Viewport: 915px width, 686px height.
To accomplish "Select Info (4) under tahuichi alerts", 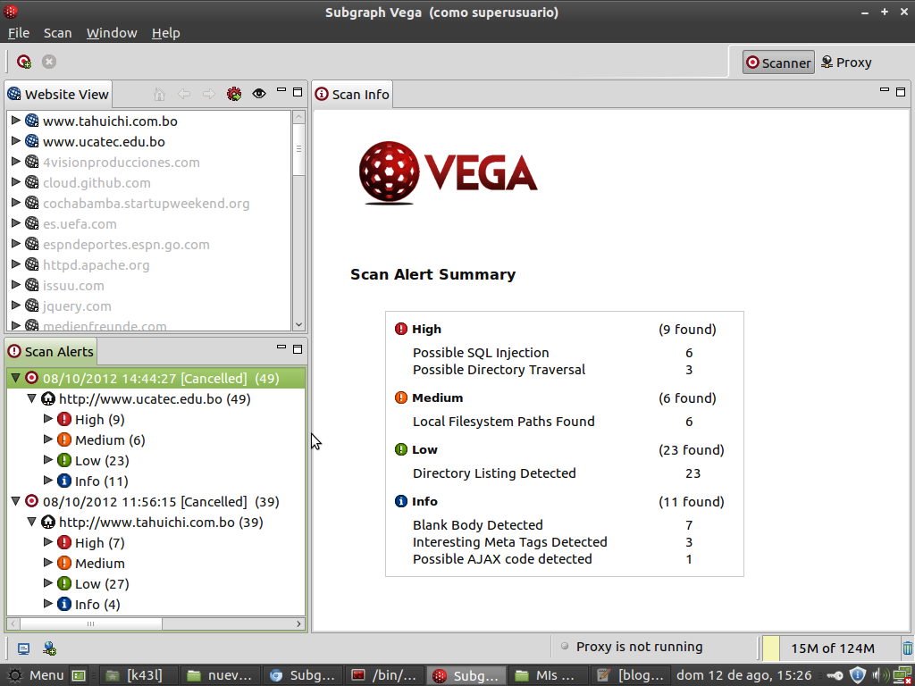I will tap(97, 605).
